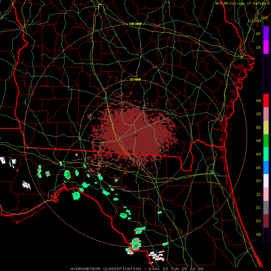Click the ND black legend swatch
The image size is (271, 271).
[x=266, y=234]
